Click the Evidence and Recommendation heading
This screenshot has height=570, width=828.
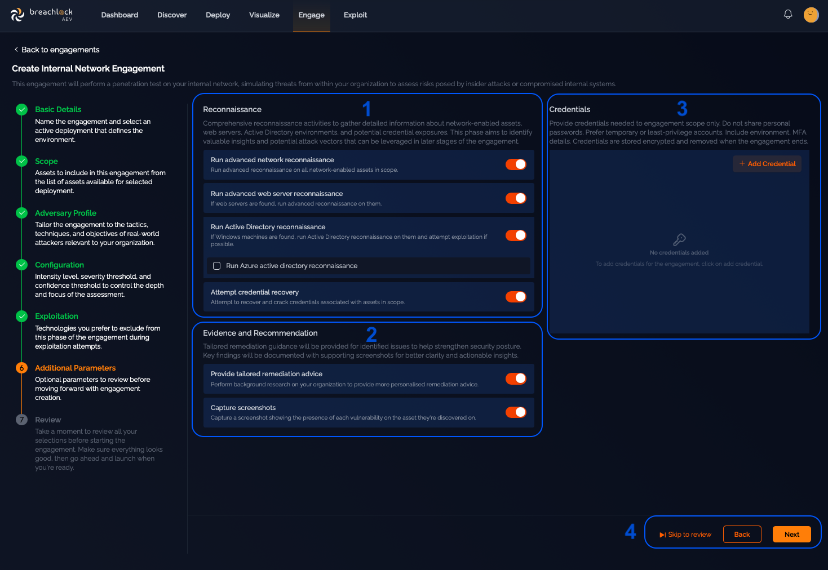260,333
